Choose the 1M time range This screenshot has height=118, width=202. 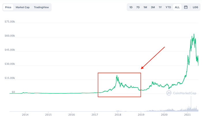pos(145,7)
